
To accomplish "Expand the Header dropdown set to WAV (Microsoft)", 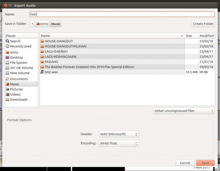I will [119, 134].
